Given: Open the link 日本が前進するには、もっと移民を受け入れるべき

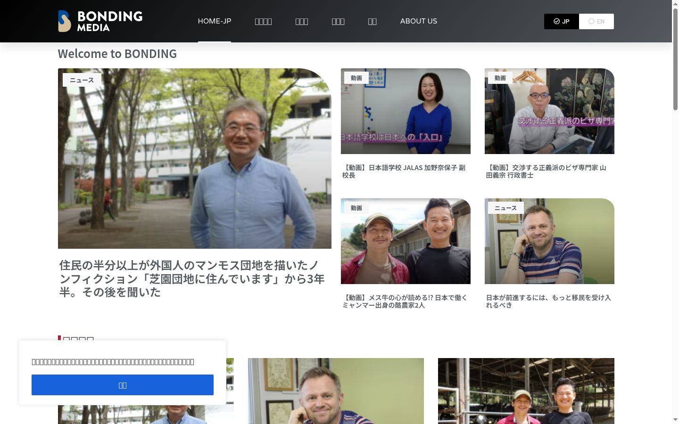Looking at the screenshot, I should pyautogui.click(x=548, y=302).
